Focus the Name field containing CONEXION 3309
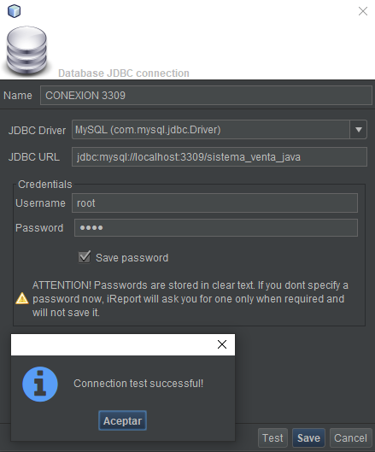The width and height of the screenshot is (375, 452). (206, 96)
